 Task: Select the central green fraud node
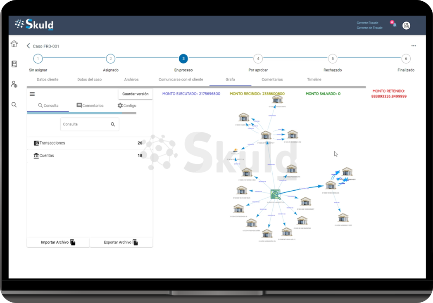point(275,194)
